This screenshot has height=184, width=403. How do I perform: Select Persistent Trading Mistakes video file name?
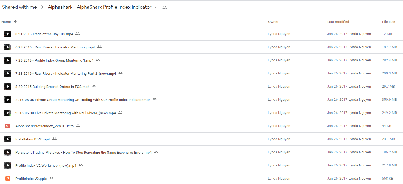[83, 153]
